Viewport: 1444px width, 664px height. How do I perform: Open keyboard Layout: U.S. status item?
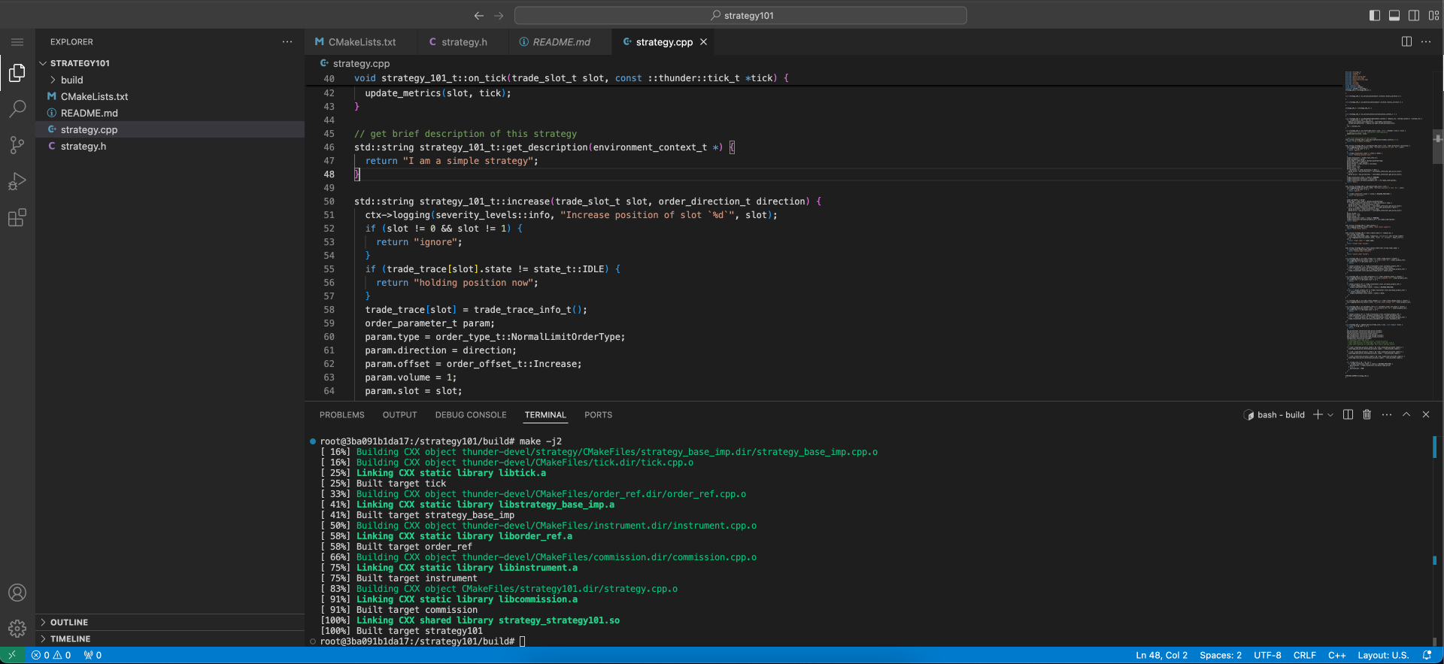click(1382, 655)
